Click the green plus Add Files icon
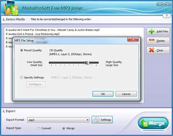The image size is (173, 136). tap(151, 31)
